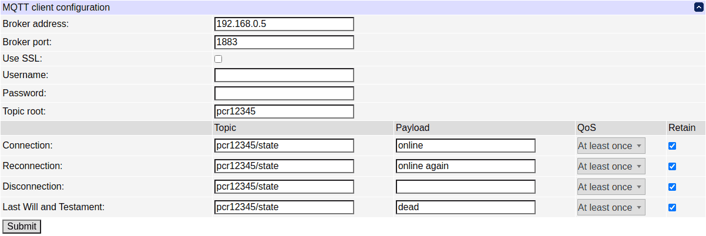
Task: Focus the Password input box
Action: (x=284, y=93)
